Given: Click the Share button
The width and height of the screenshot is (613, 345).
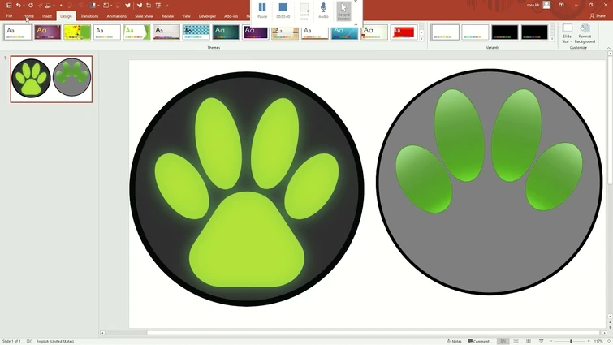Looking at the screenshot, I should (598, 16).
